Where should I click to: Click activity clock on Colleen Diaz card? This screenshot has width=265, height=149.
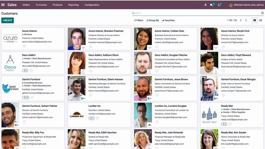(157, 47)
